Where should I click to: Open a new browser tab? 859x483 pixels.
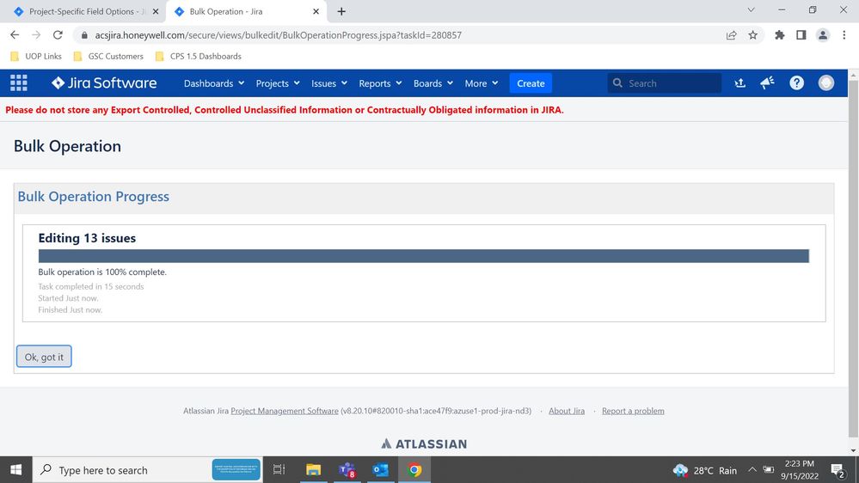pos(341,11)
